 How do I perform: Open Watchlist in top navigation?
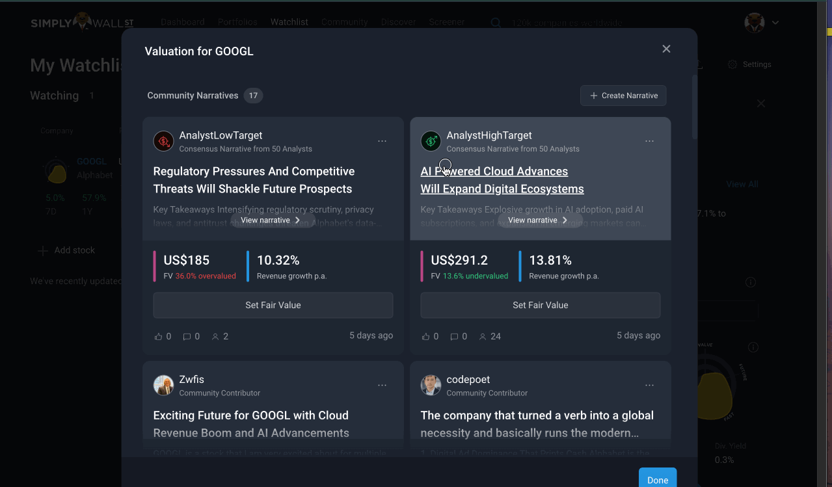pyautogui.click(x=289, y=22)
